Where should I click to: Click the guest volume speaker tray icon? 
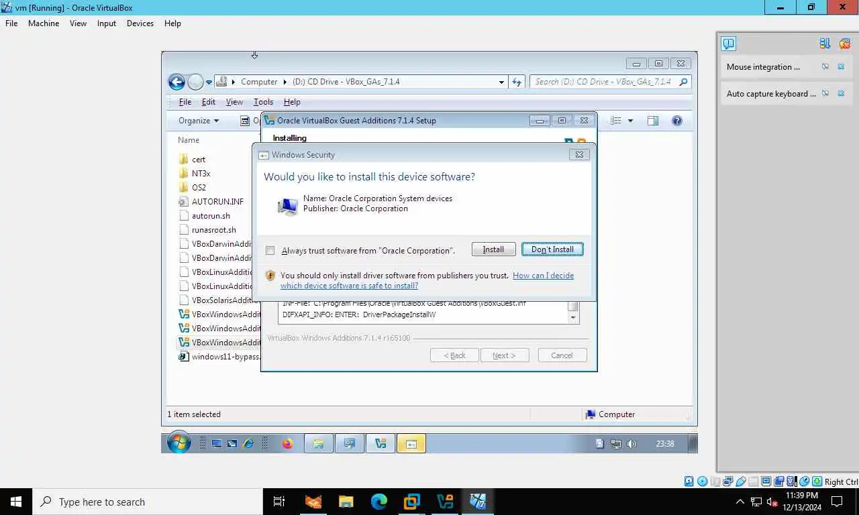click(x=631, y=443)
